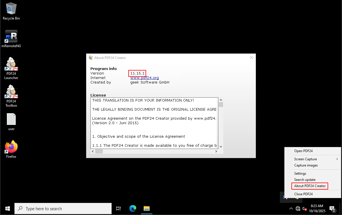Click the 'License' heading
Image resolution: width=342 pixels, height=215 pixels.
(98, 95)
